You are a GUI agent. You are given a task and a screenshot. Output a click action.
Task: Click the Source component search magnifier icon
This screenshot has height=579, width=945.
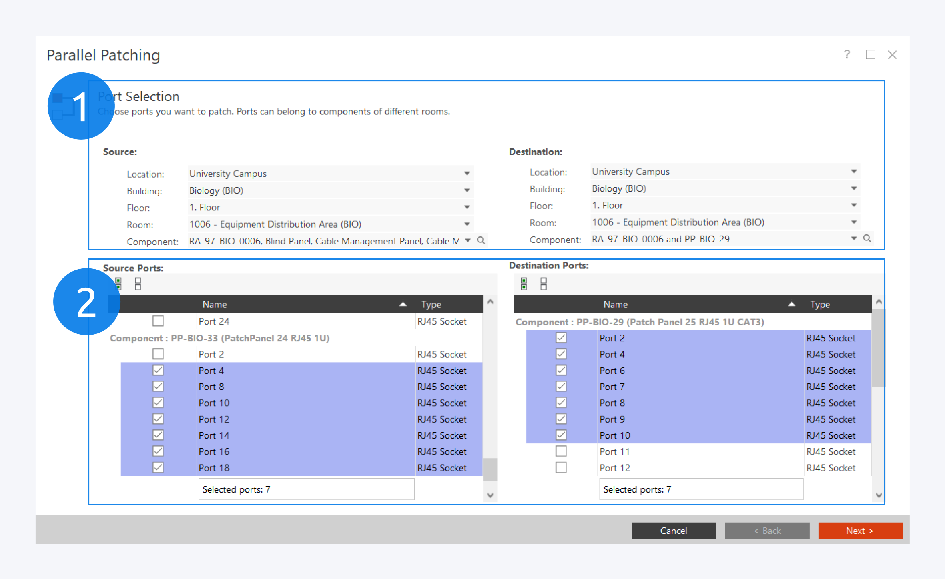pyautogui.click(x=481, y=240)
